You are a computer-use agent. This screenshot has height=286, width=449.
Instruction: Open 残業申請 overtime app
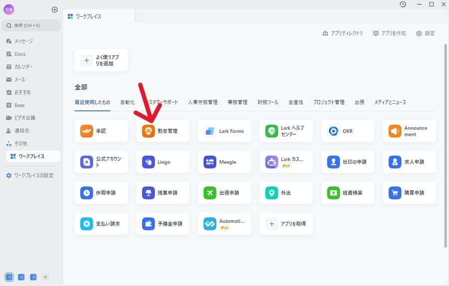click(163, 193)
